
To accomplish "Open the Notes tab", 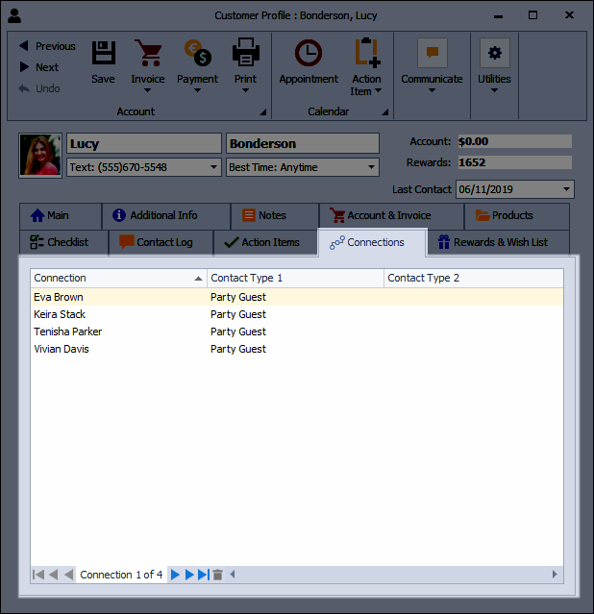I will (x=275, y=216).
